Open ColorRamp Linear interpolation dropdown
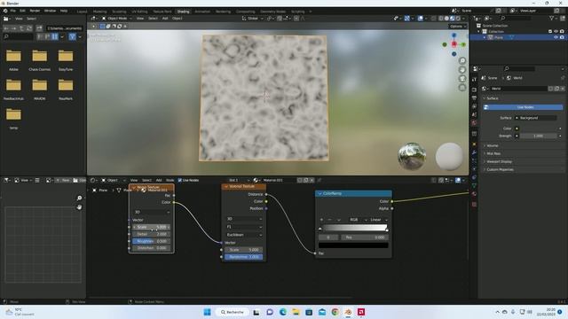The width and height of the screenshot is (568, 319). pyautogui.click(x=379, y=220)
